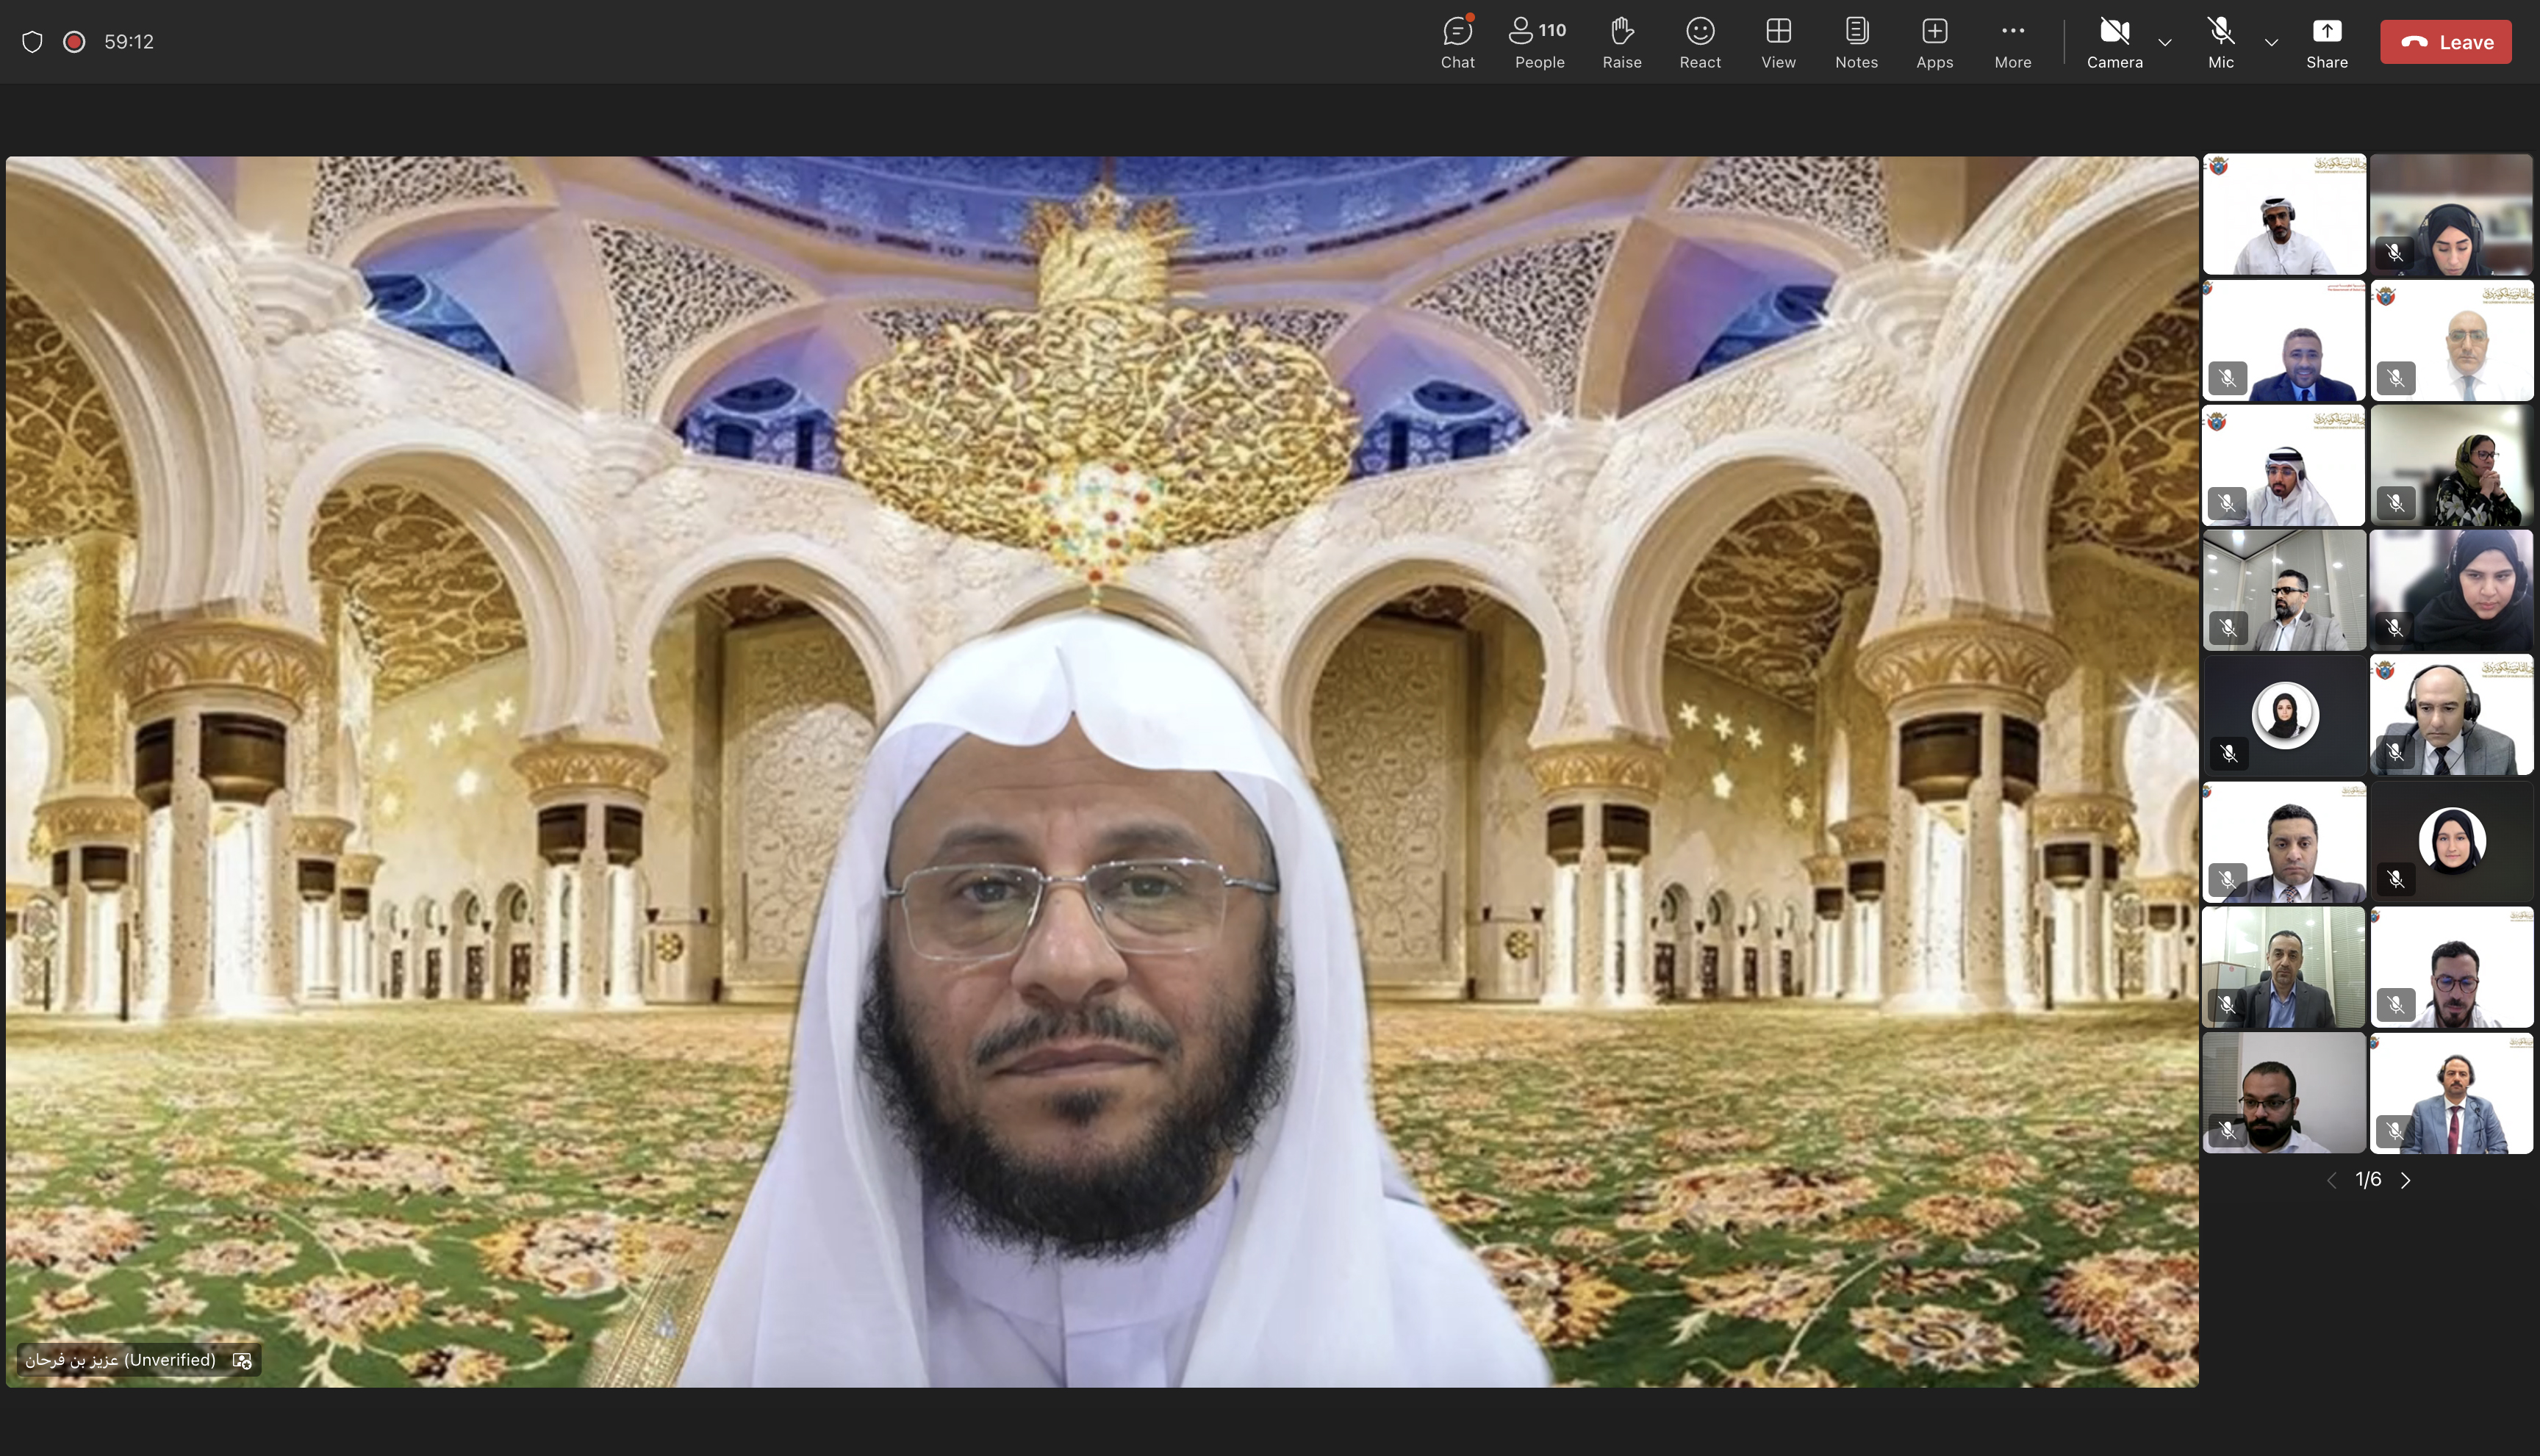Open the React emoji menu
Viewport: 2540px width, 1456px height.
click(1700, 42)
